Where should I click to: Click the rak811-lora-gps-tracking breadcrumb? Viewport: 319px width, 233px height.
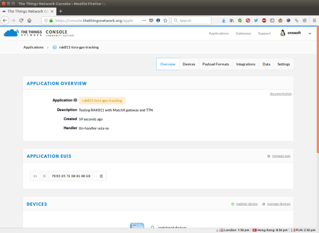pos(79,47)
